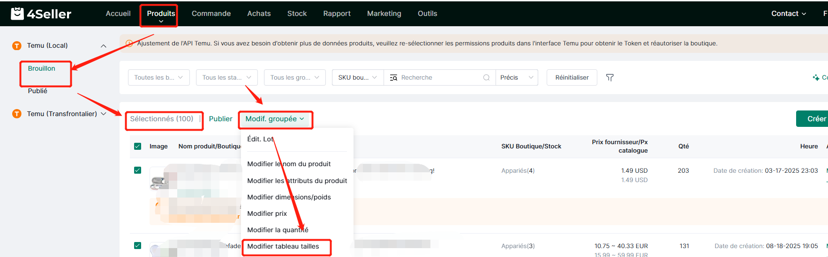Click the warning icon in the API notice
The height and width of the screenshot is (257, 828).
point(129,44)
